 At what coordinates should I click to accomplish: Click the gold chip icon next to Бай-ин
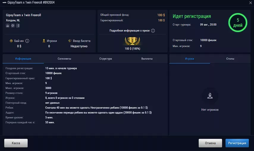(x=11, y=41)
